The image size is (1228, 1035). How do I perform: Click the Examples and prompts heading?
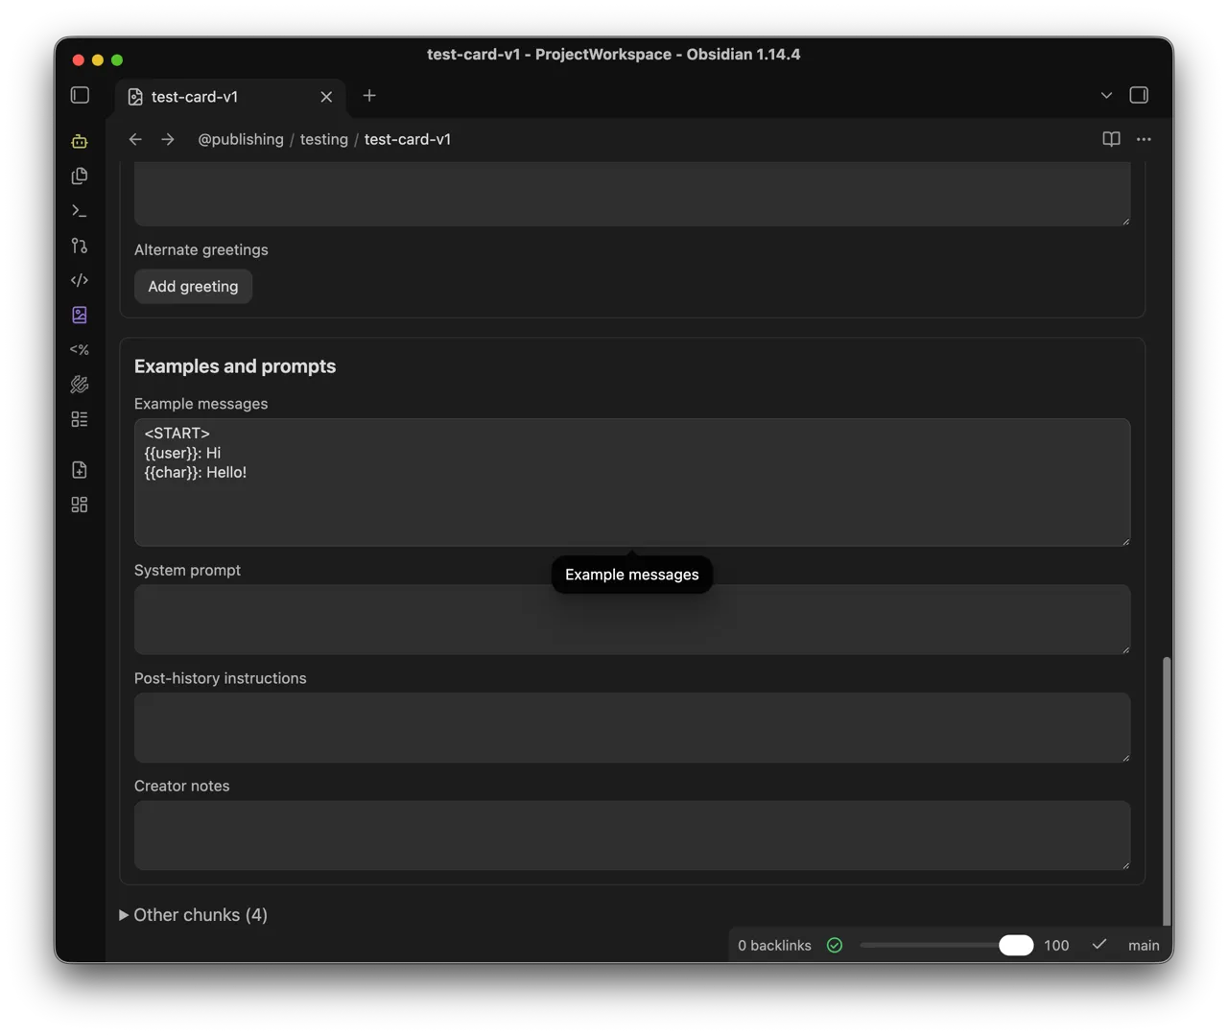(x=235, y=366)
